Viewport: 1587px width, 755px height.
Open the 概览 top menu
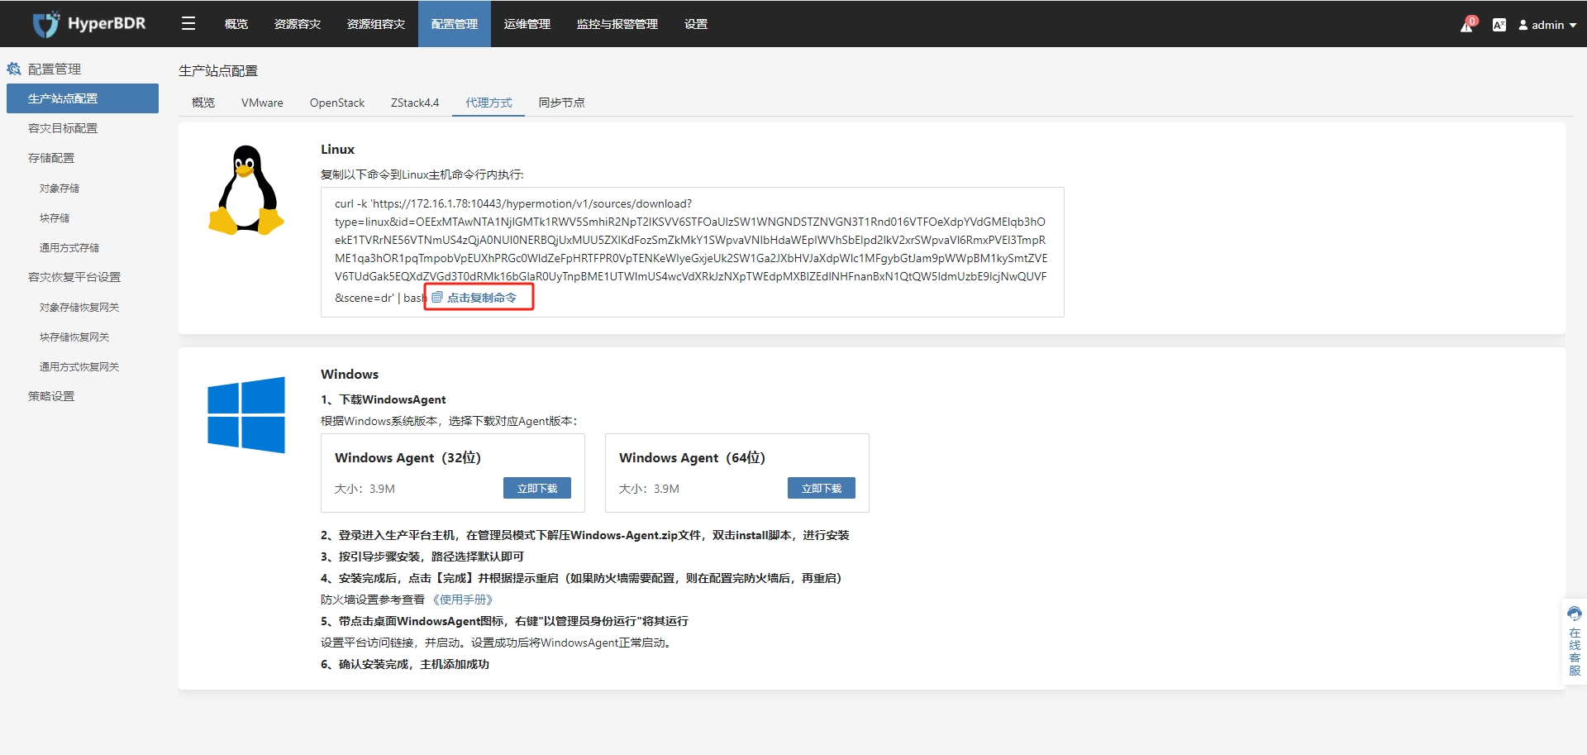236,24
